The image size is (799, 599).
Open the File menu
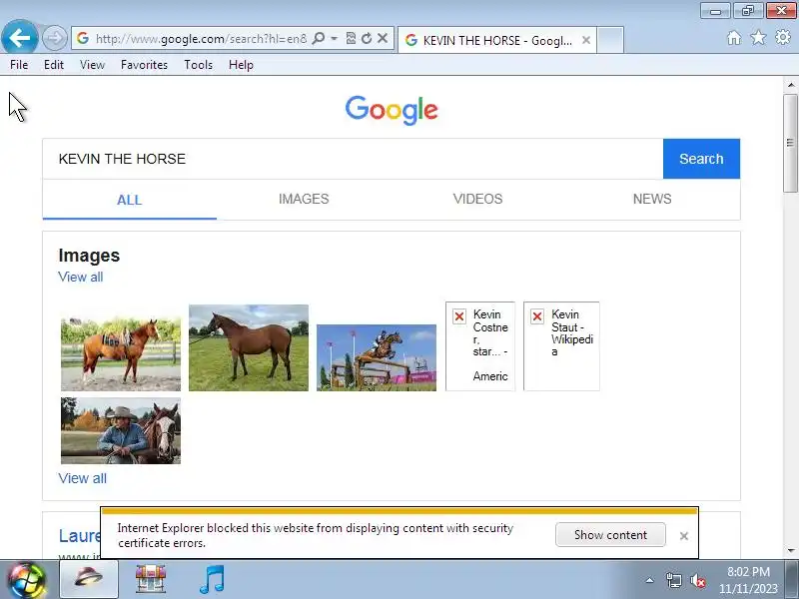point(19,65)
